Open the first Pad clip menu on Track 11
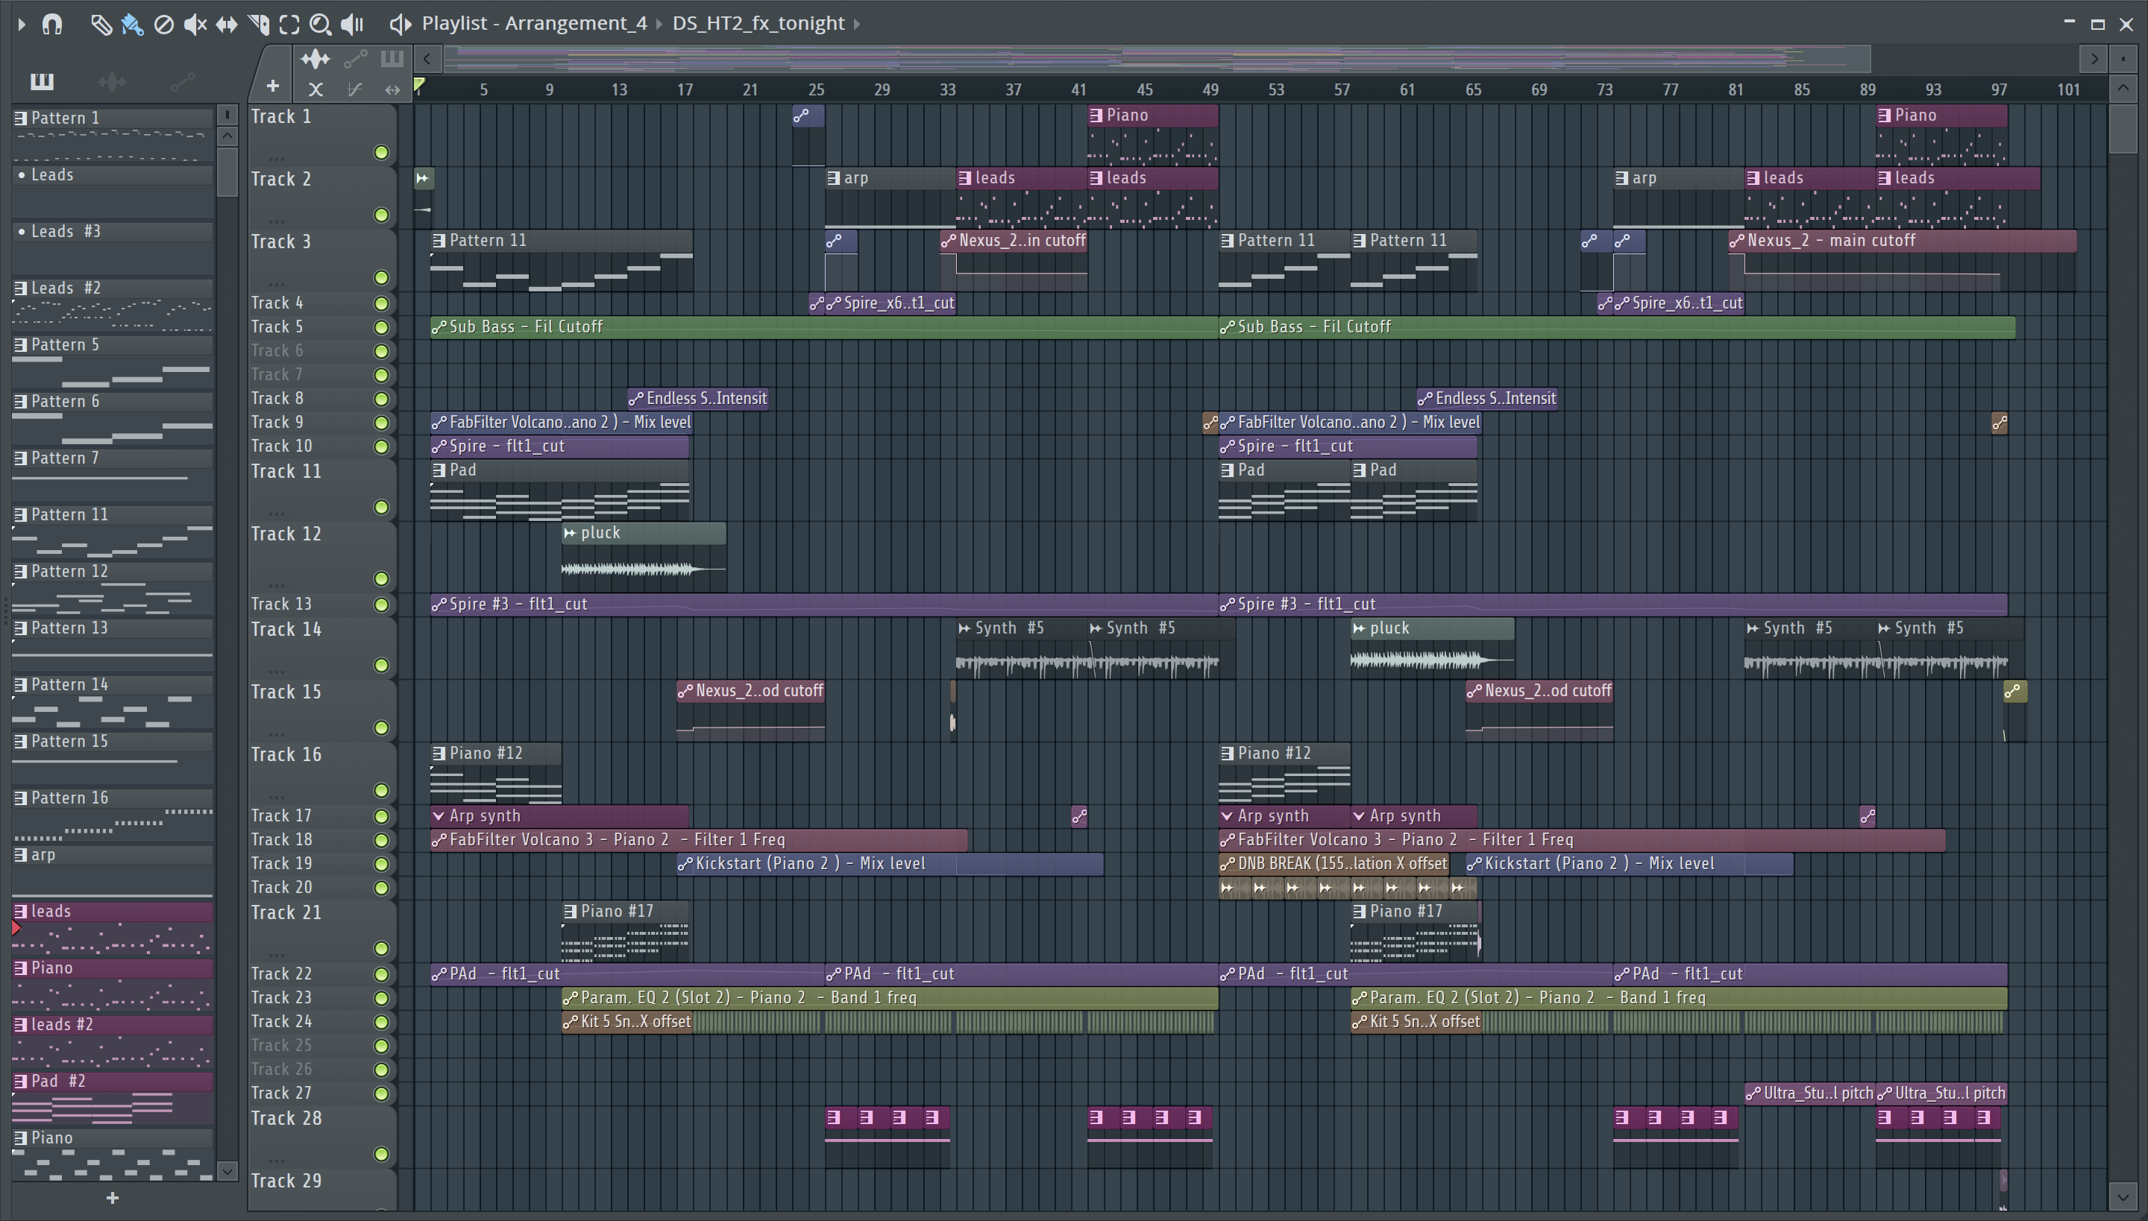Image resolution: width=2148 pixels, height=1221 pixels. (439, 470)
